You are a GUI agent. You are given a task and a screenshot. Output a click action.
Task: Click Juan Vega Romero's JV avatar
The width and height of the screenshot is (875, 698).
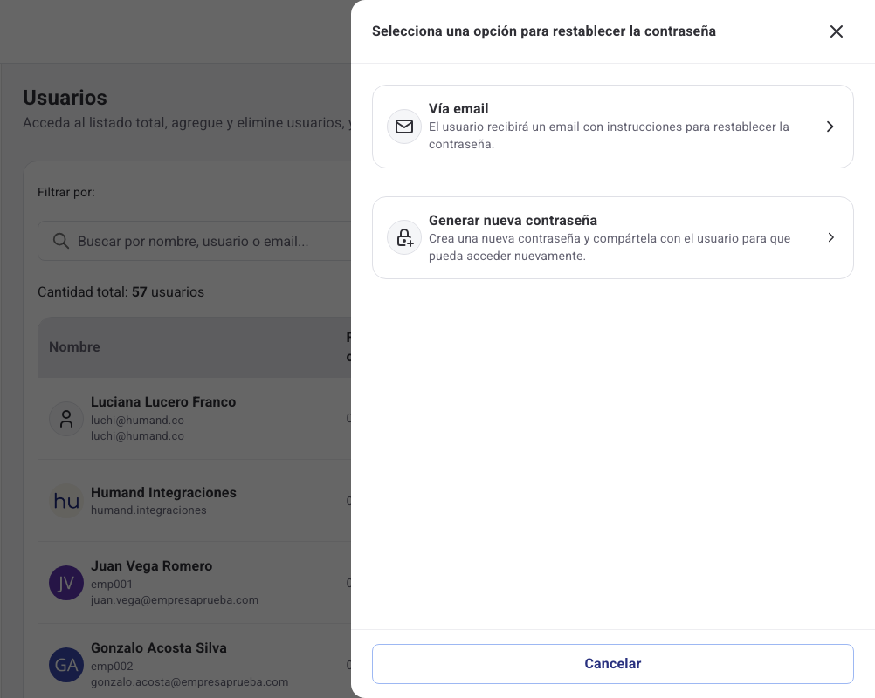click(x=66, y=583)
